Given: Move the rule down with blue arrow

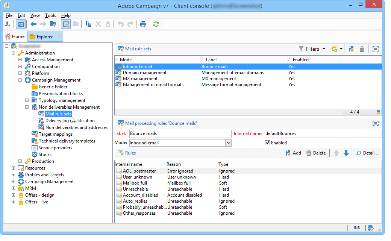Looking at the screenshot, I should coord(346,153).
